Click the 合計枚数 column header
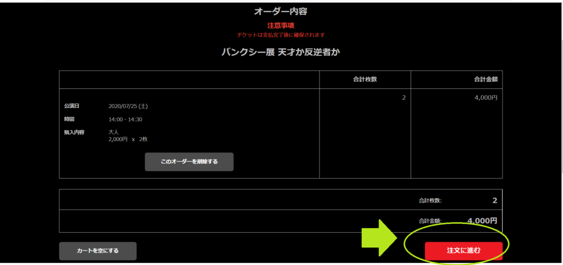This screenshot has height=265, width=563. [365, 80]
